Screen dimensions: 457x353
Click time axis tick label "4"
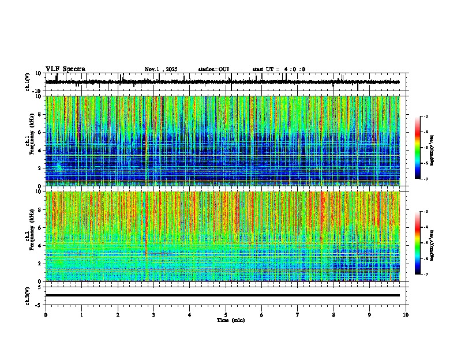click(x=190, y=315)
